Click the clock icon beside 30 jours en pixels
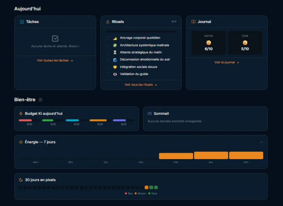The height and width of the screenshot is (206, 283). pos(20,180)
